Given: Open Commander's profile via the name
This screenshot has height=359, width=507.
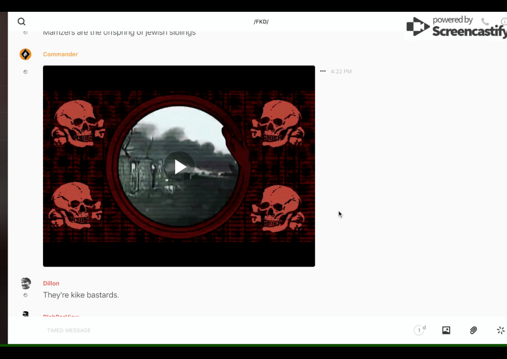Looking at the screenshot, I should 60,54.
